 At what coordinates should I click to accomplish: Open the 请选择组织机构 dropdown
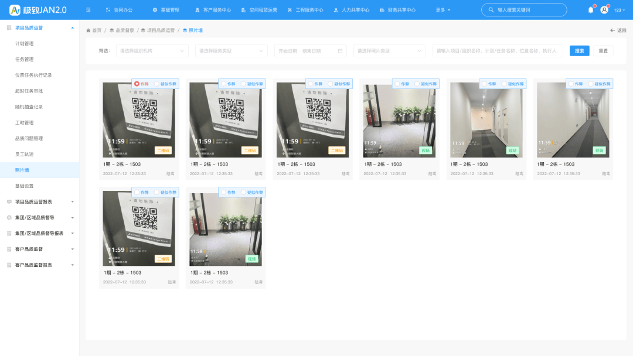pyautogui.click(x=152, y=51)
